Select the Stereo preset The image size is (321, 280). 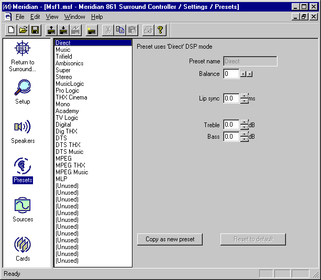tap(93, 77)
